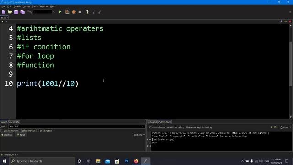
Task: Open the Mail app from taskbar
Action: coord(108,161)
